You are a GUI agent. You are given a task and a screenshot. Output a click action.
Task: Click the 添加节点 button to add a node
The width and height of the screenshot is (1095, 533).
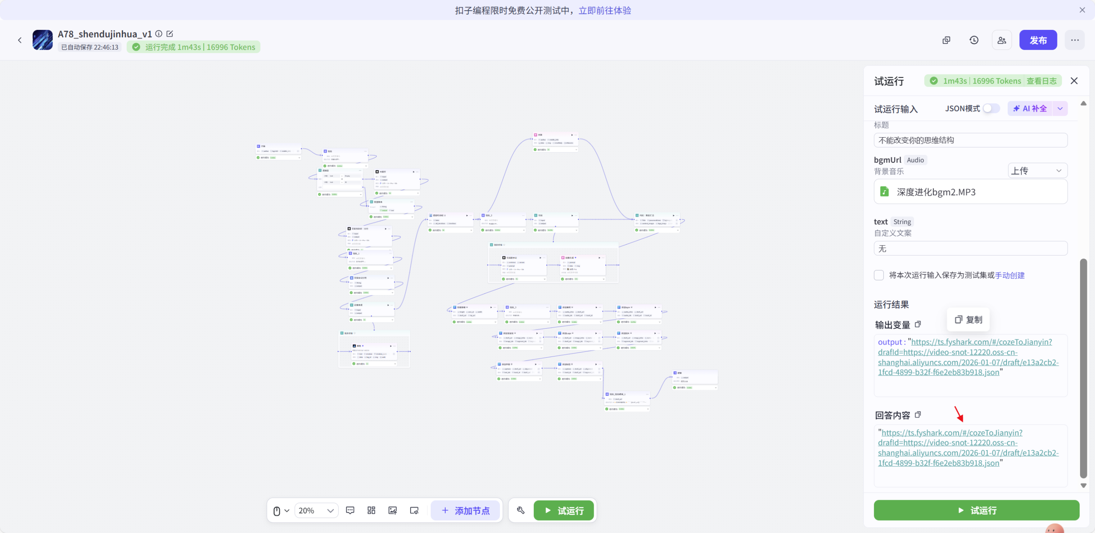tap(465, 510)
